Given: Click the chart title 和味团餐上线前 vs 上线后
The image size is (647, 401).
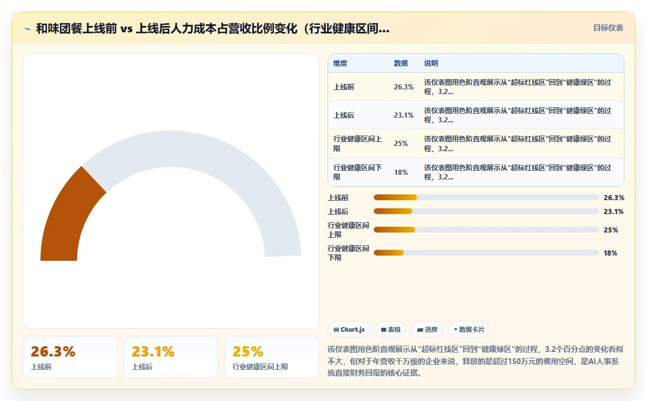Looking at the screenshot, I should click(x=213, y=28).
